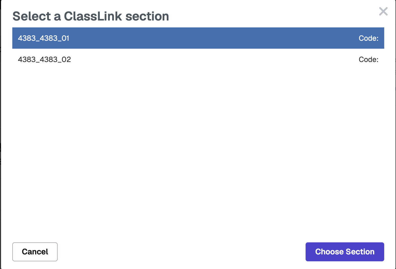
Task: Select section 4383_4383_01
Action: [198, 38]
